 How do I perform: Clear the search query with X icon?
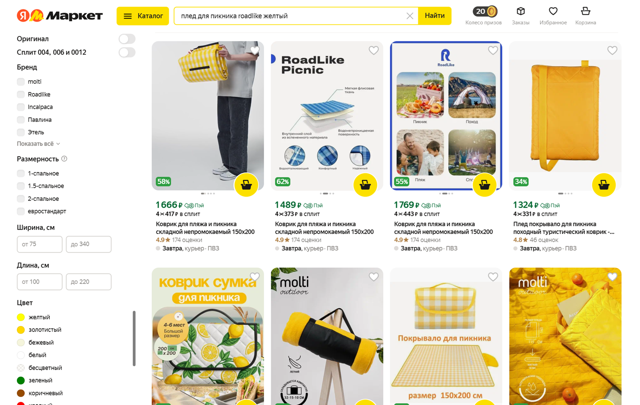tap(409, 16)
